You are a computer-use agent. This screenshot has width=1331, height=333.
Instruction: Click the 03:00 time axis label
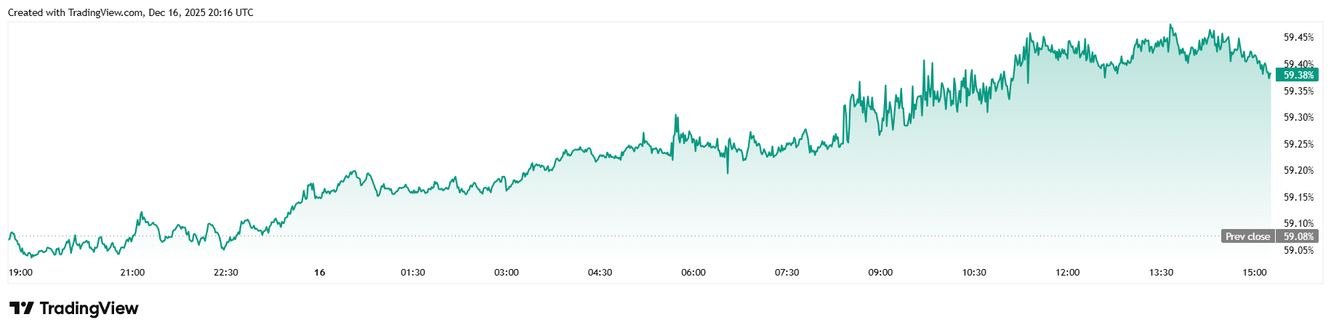click(507, 273)
